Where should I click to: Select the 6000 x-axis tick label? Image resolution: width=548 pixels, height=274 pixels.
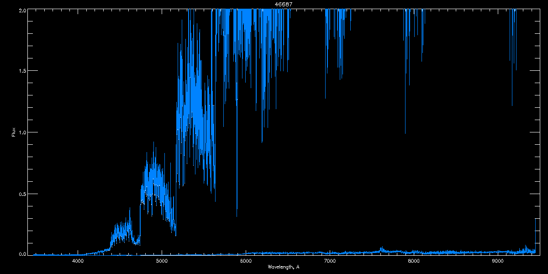click(x=246, y=261)
